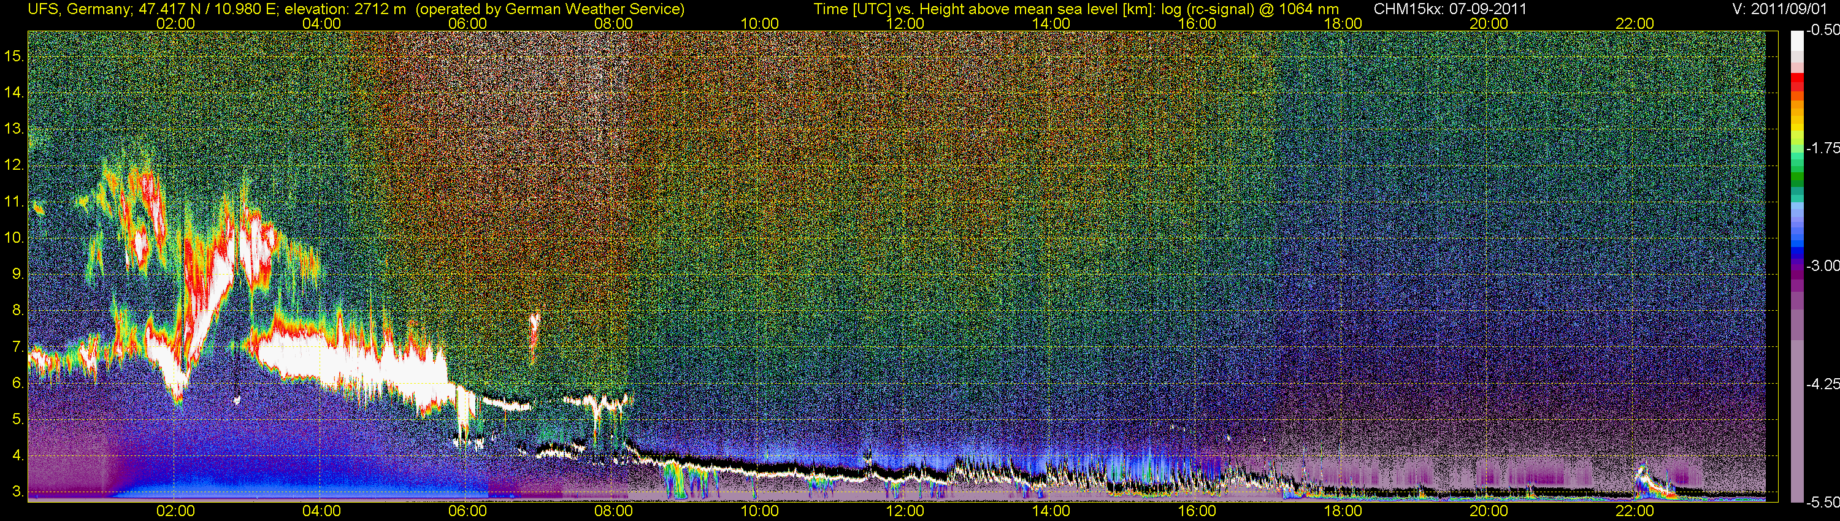Image resolution: width=1840 pixels, height=521 pixels.
Task: Click the "5." height axis label
Action: coord(18,420)
